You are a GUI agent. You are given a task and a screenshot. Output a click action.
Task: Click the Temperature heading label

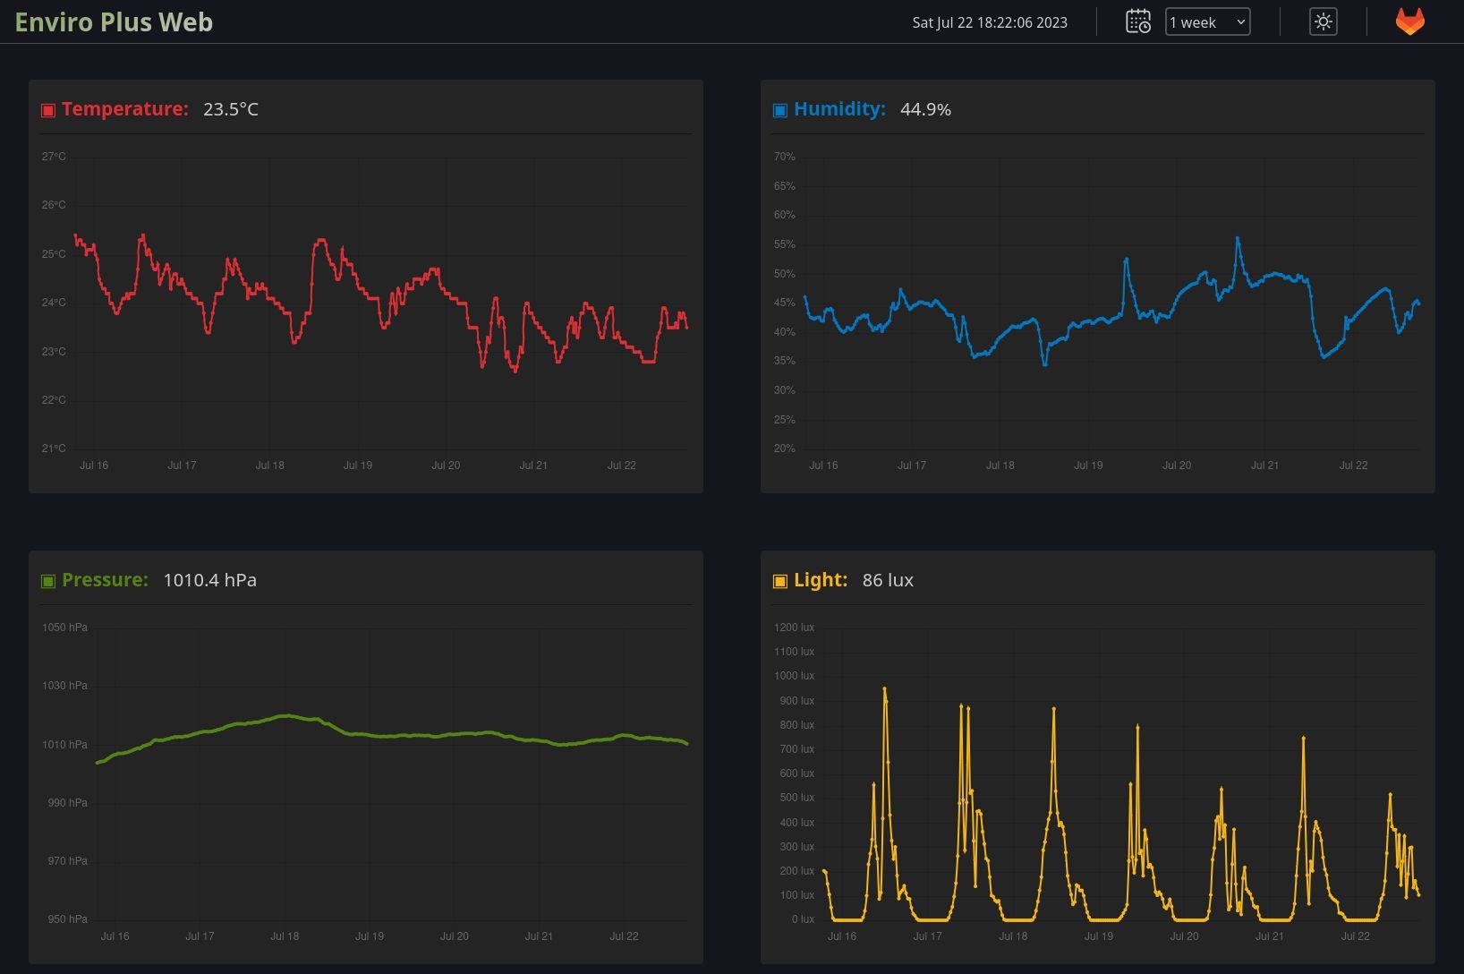pyautogui.click(x=124, y=109)
